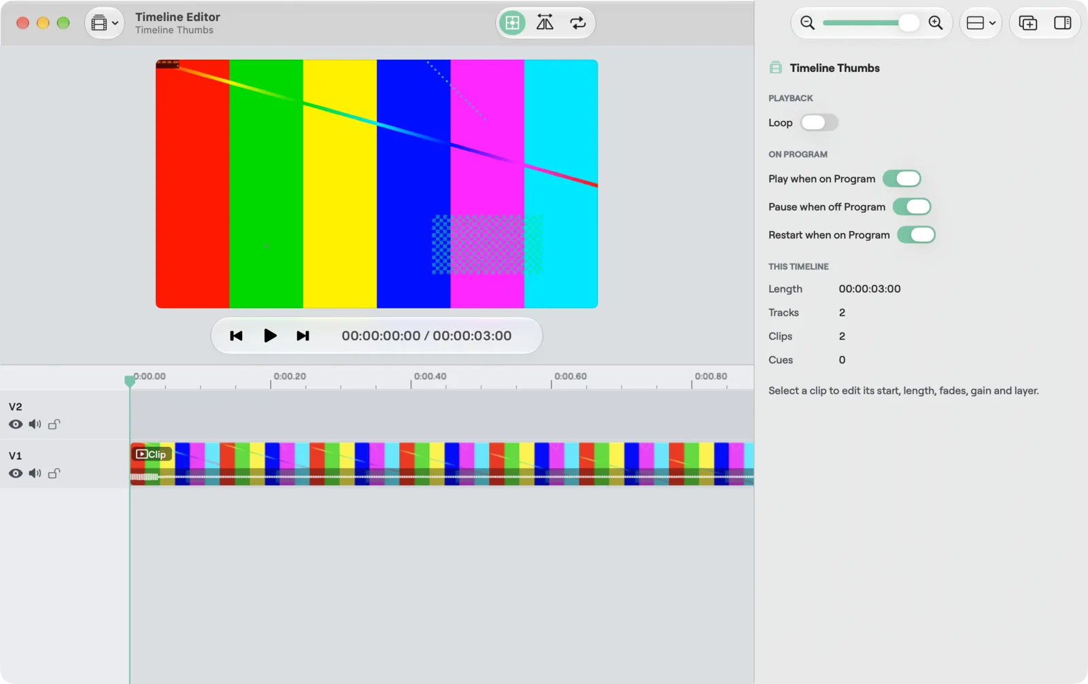The height and width of the screenshot is (684, 1088).
Task: Click the Cues count value 0
Action: (x=842, y=360)
